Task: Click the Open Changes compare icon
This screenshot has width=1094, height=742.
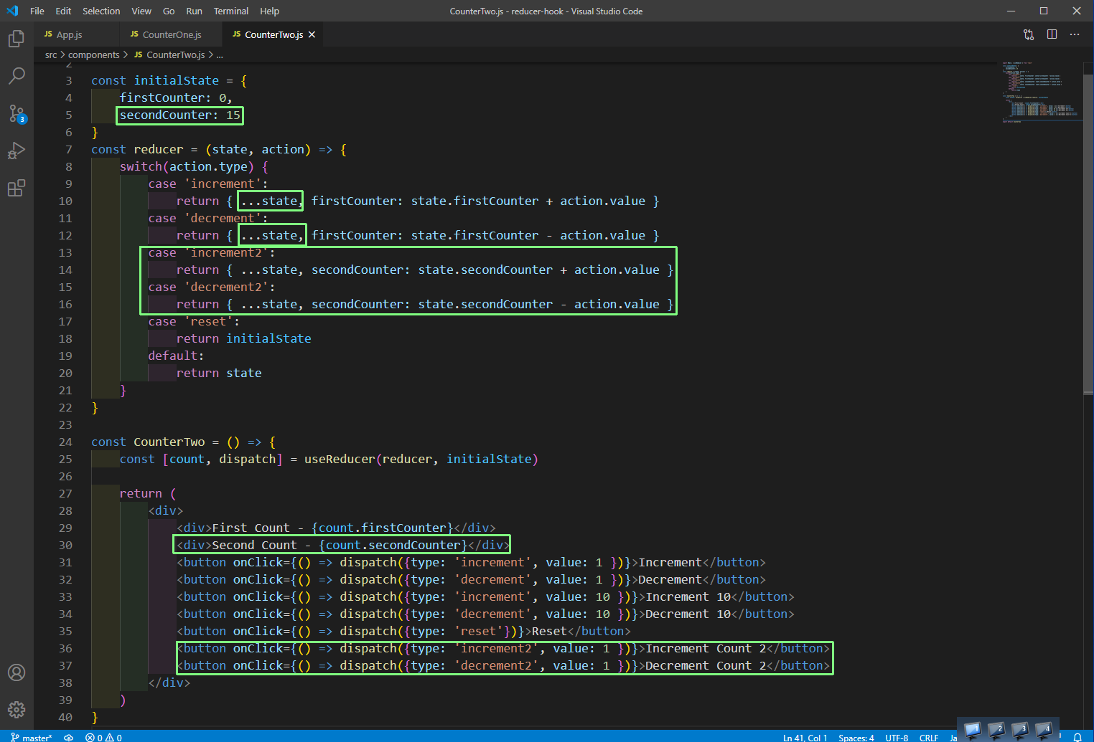Action: click(1029, 34)
